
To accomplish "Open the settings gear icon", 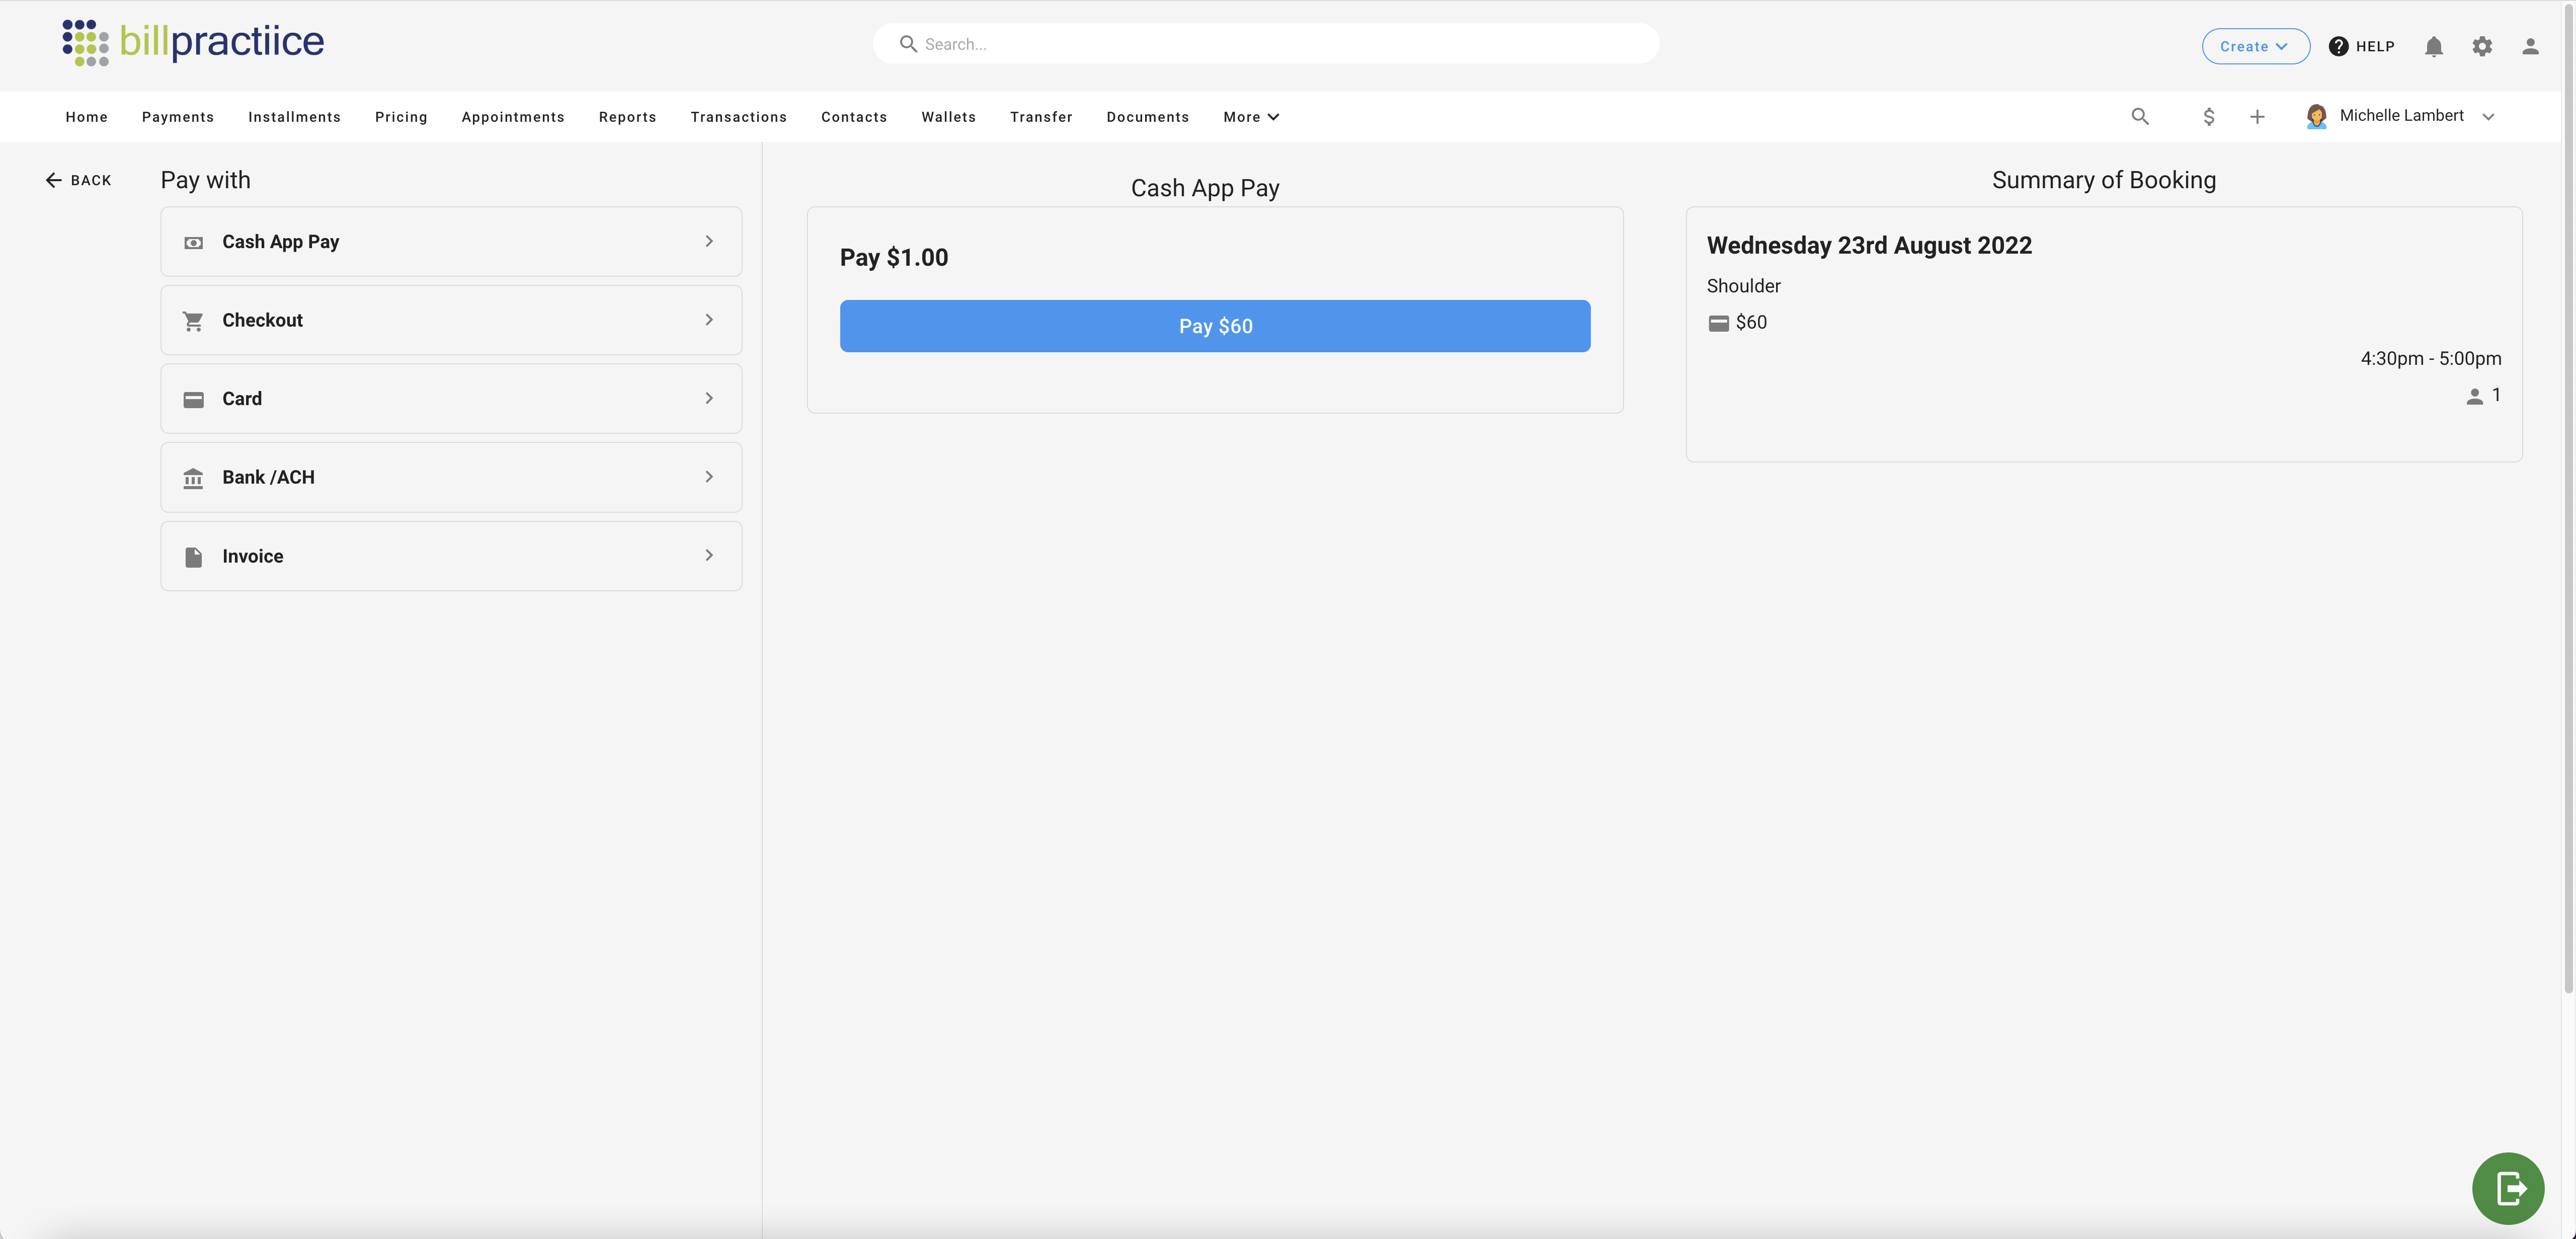I will pyautogui.click(x=2482, y=46).
